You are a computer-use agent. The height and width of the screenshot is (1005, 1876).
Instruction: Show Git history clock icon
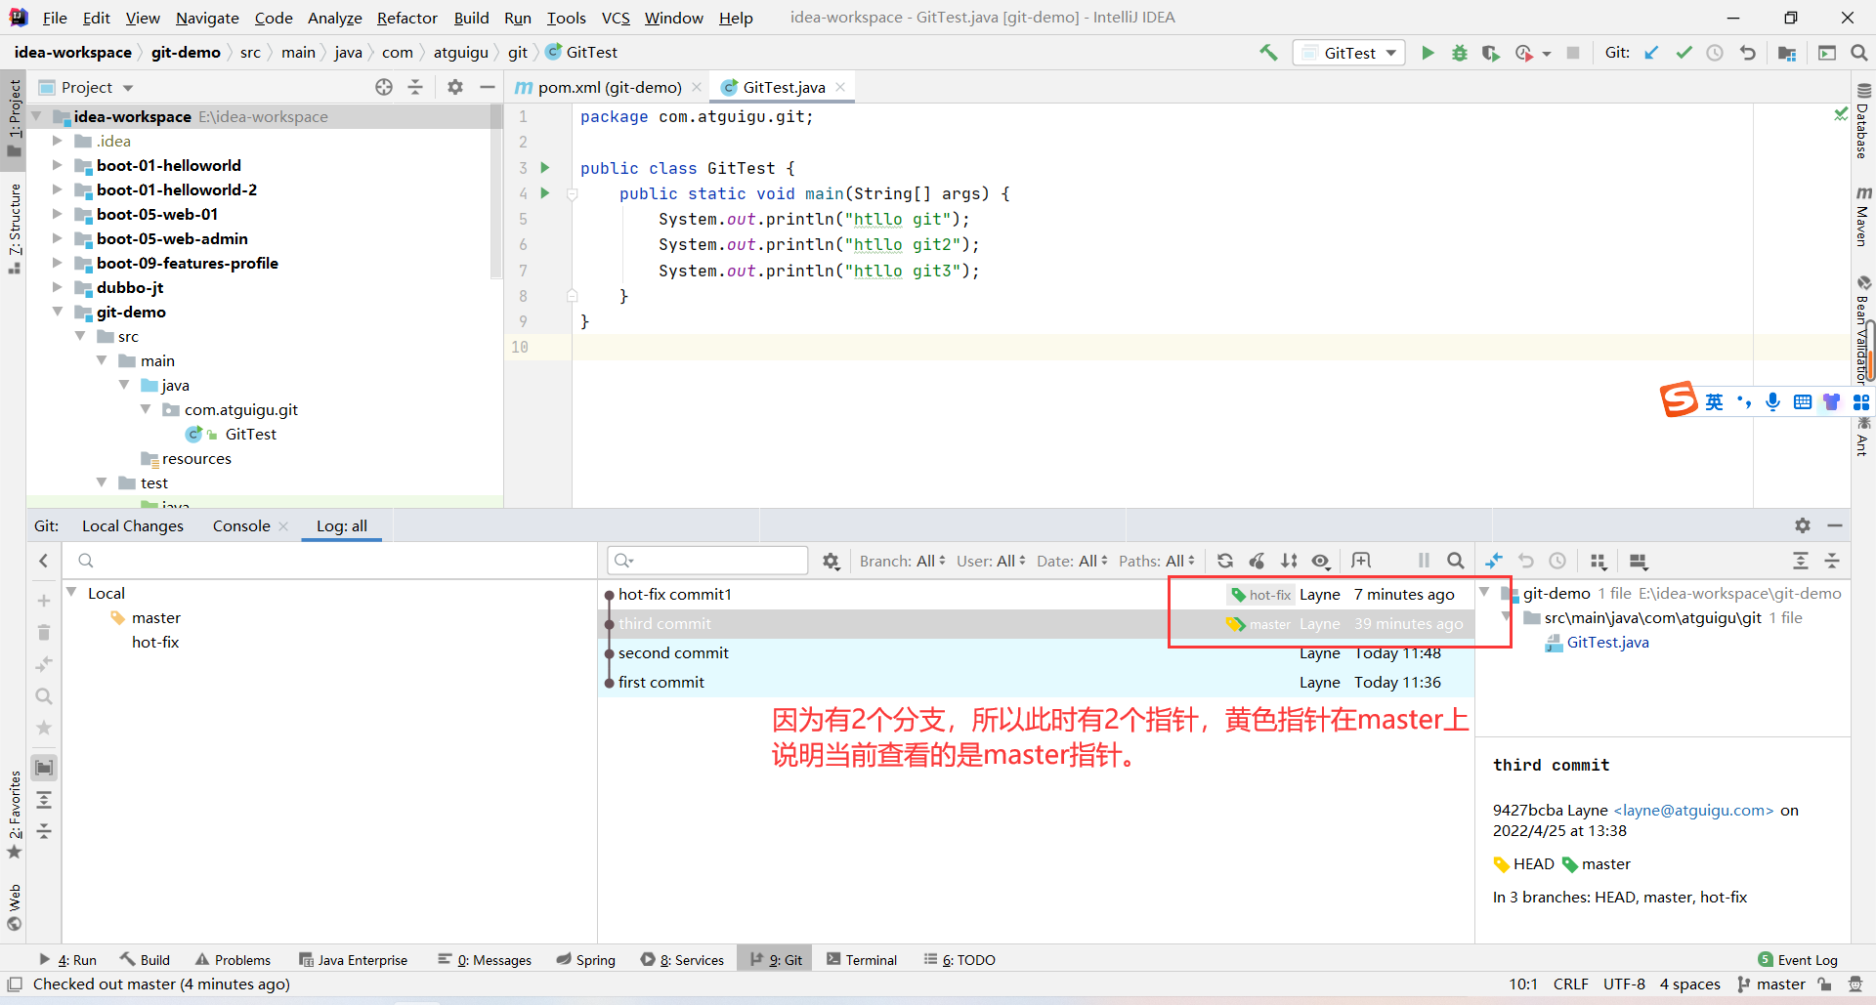coord(1715,53)
